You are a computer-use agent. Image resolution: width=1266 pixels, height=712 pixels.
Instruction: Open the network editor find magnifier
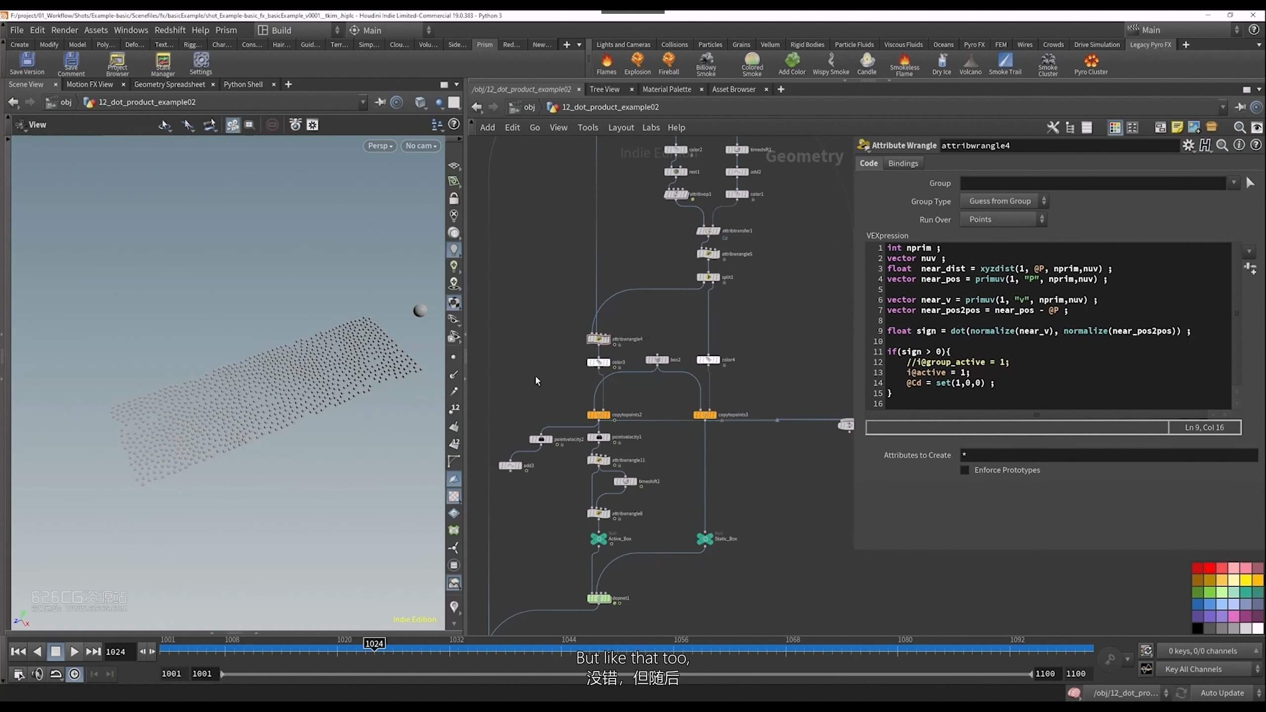coord(1239,128)
